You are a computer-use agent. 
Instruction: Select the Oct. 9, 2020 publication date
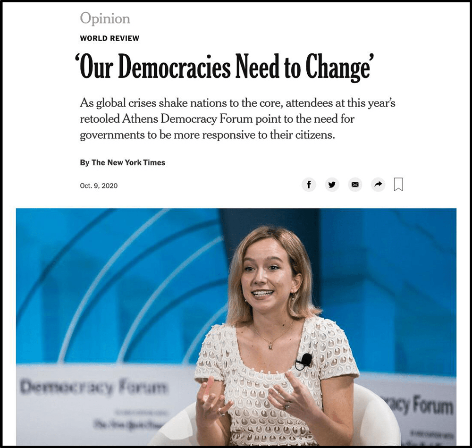pyautogui.click(x=99, y=186)
